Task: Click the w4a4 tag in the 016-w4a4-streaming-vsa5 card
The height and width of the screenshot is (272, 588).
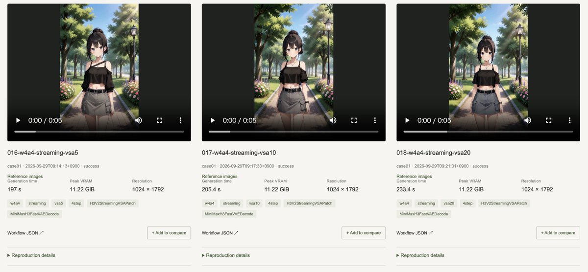Action: pyautogui.click(x=15, y=203)
